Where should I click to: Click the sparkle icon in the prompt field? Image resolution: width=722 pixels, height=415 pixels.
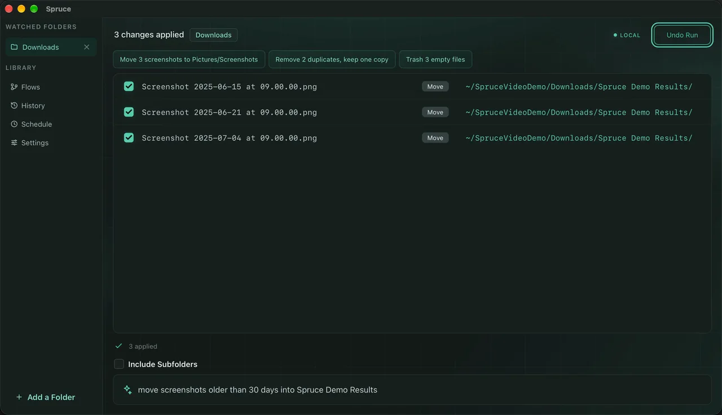[128, 390]
